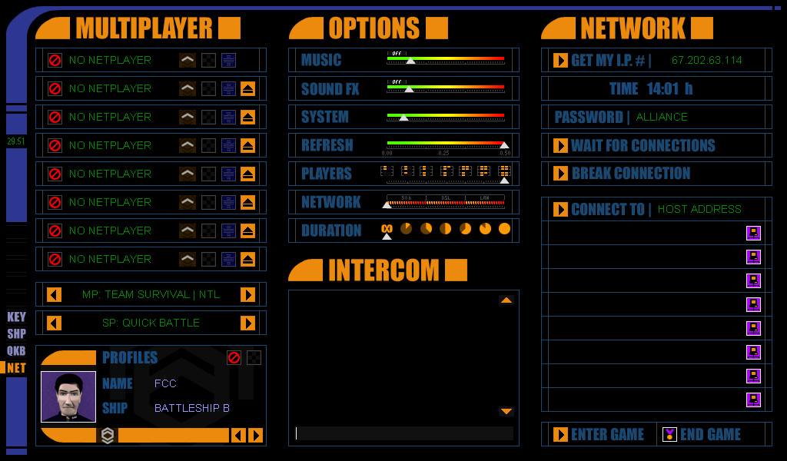Click the blue list icon in third netplayer row
This screenshot has height=461, width=787.
(x=228, y=118)
